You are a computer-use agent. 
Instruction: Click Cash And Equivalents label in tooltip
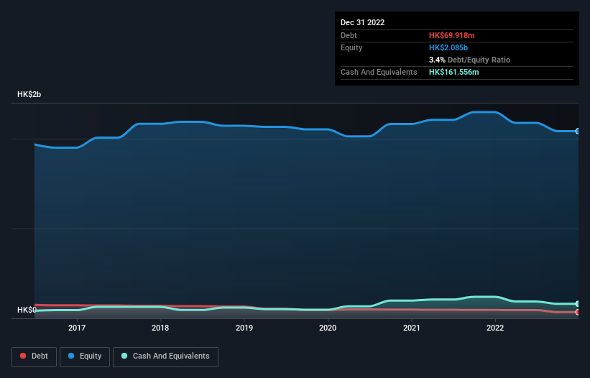(379, 72)
